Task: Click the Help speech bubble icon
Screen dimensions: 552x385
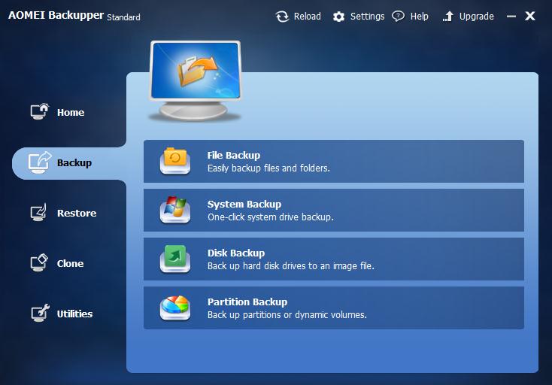Action: [x=398, y=17]
